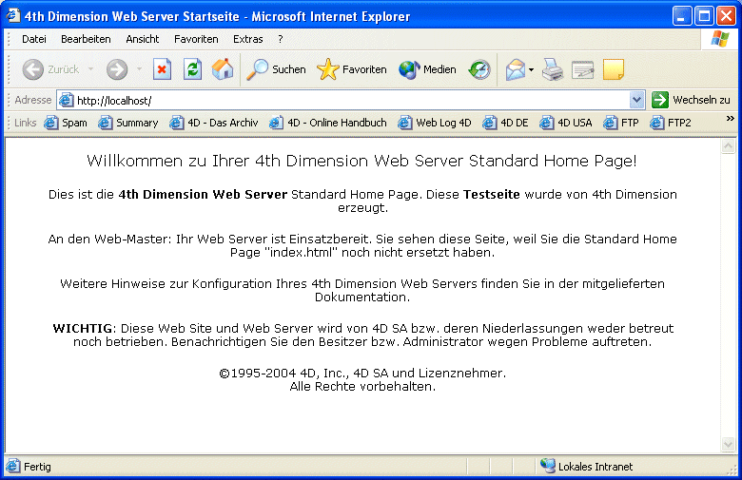The image size is (742, 480).
Task: Open the 4D - Online Handbuch bookmark
Action: [x=328, y=123]
